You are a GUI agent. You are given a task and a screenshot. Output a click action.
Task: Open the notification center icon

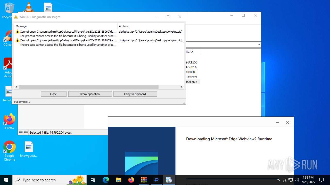click(321, 180)
